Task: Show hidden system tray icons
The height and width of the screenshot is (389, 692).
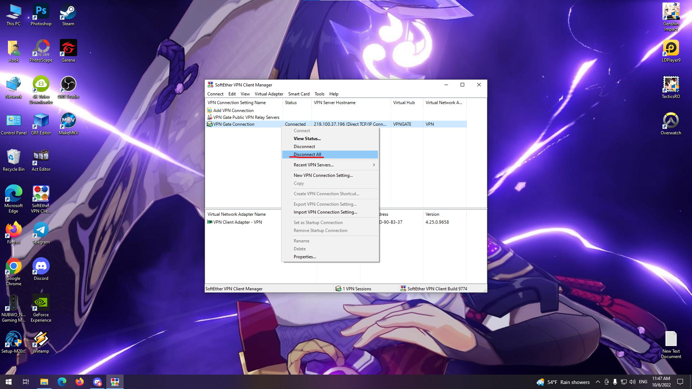Action: tap(598, 382)
